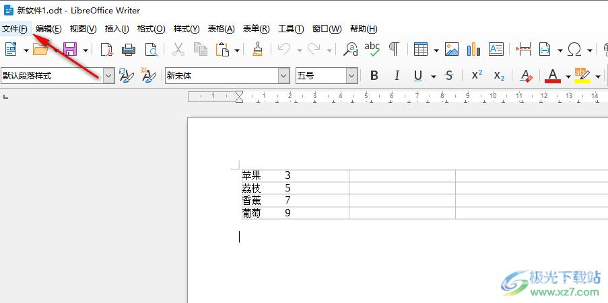Open the 插入(I) menu
This screenshot has width=608, height=303.
[x=116, y=29]
